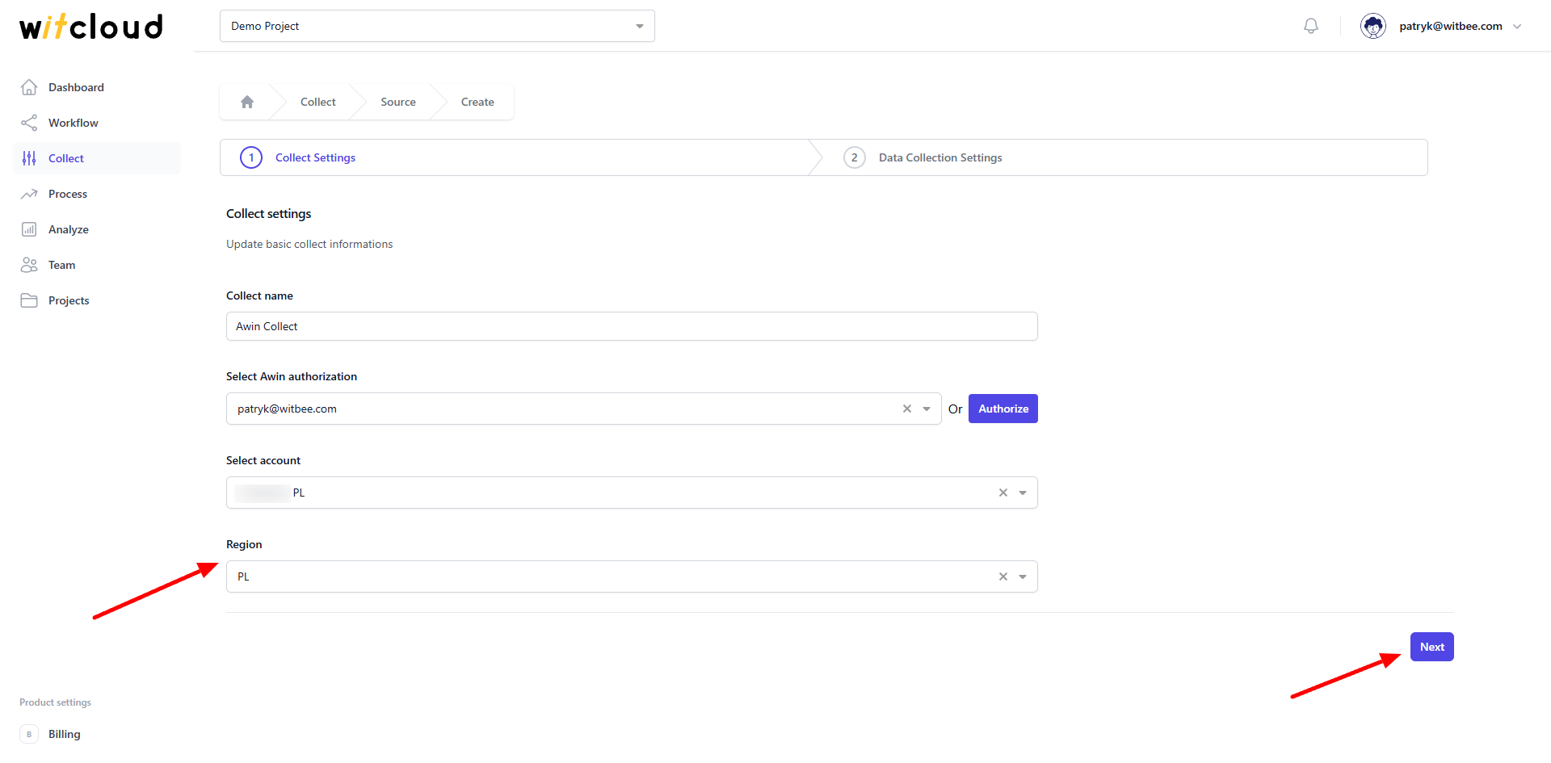
Task: Open the Demo Project dropdown
Action: click(x=437, y=26)
